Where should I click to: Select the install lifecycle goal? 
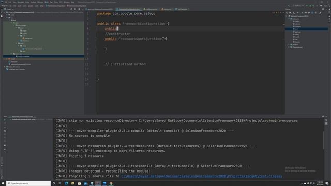tap(297, 37)
